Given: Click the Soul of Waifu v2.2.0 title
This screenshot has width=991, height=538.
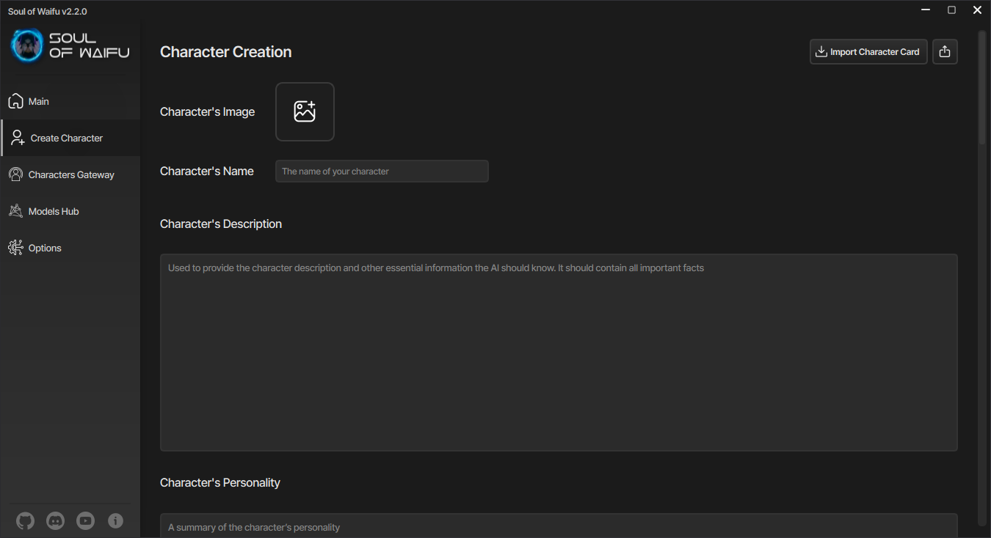Looking at the screenshot, I should click(x=48, y=11).
